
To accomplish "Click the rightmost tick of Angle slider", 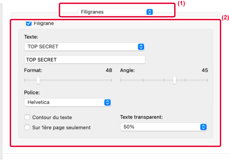I will click(x=207, y=80).
